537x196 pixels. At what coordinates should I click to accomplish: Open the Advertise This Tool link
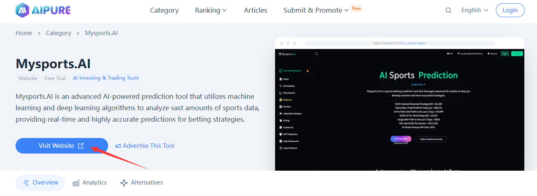click(145, 146)
